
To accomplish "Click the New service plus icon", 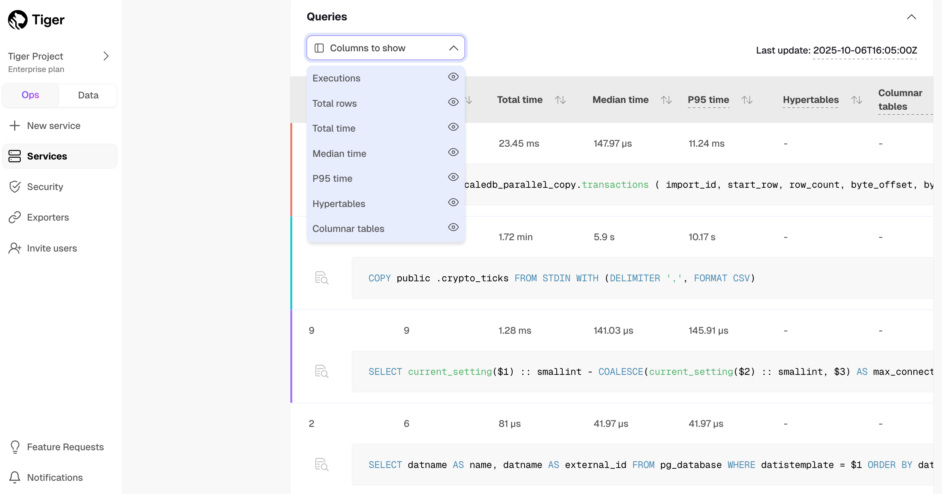I will click(x=15, y=126).
